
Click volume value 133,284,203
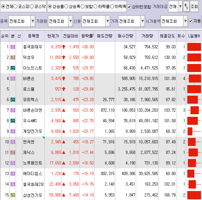click(147, 110)
